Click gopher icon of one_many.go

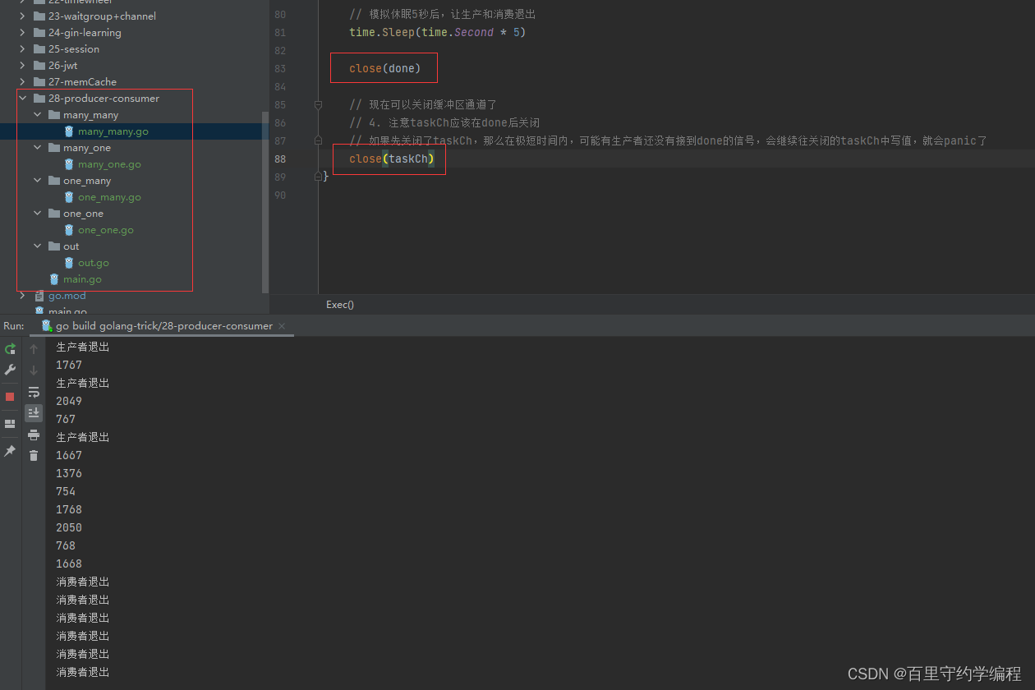[x=69, y=197]
